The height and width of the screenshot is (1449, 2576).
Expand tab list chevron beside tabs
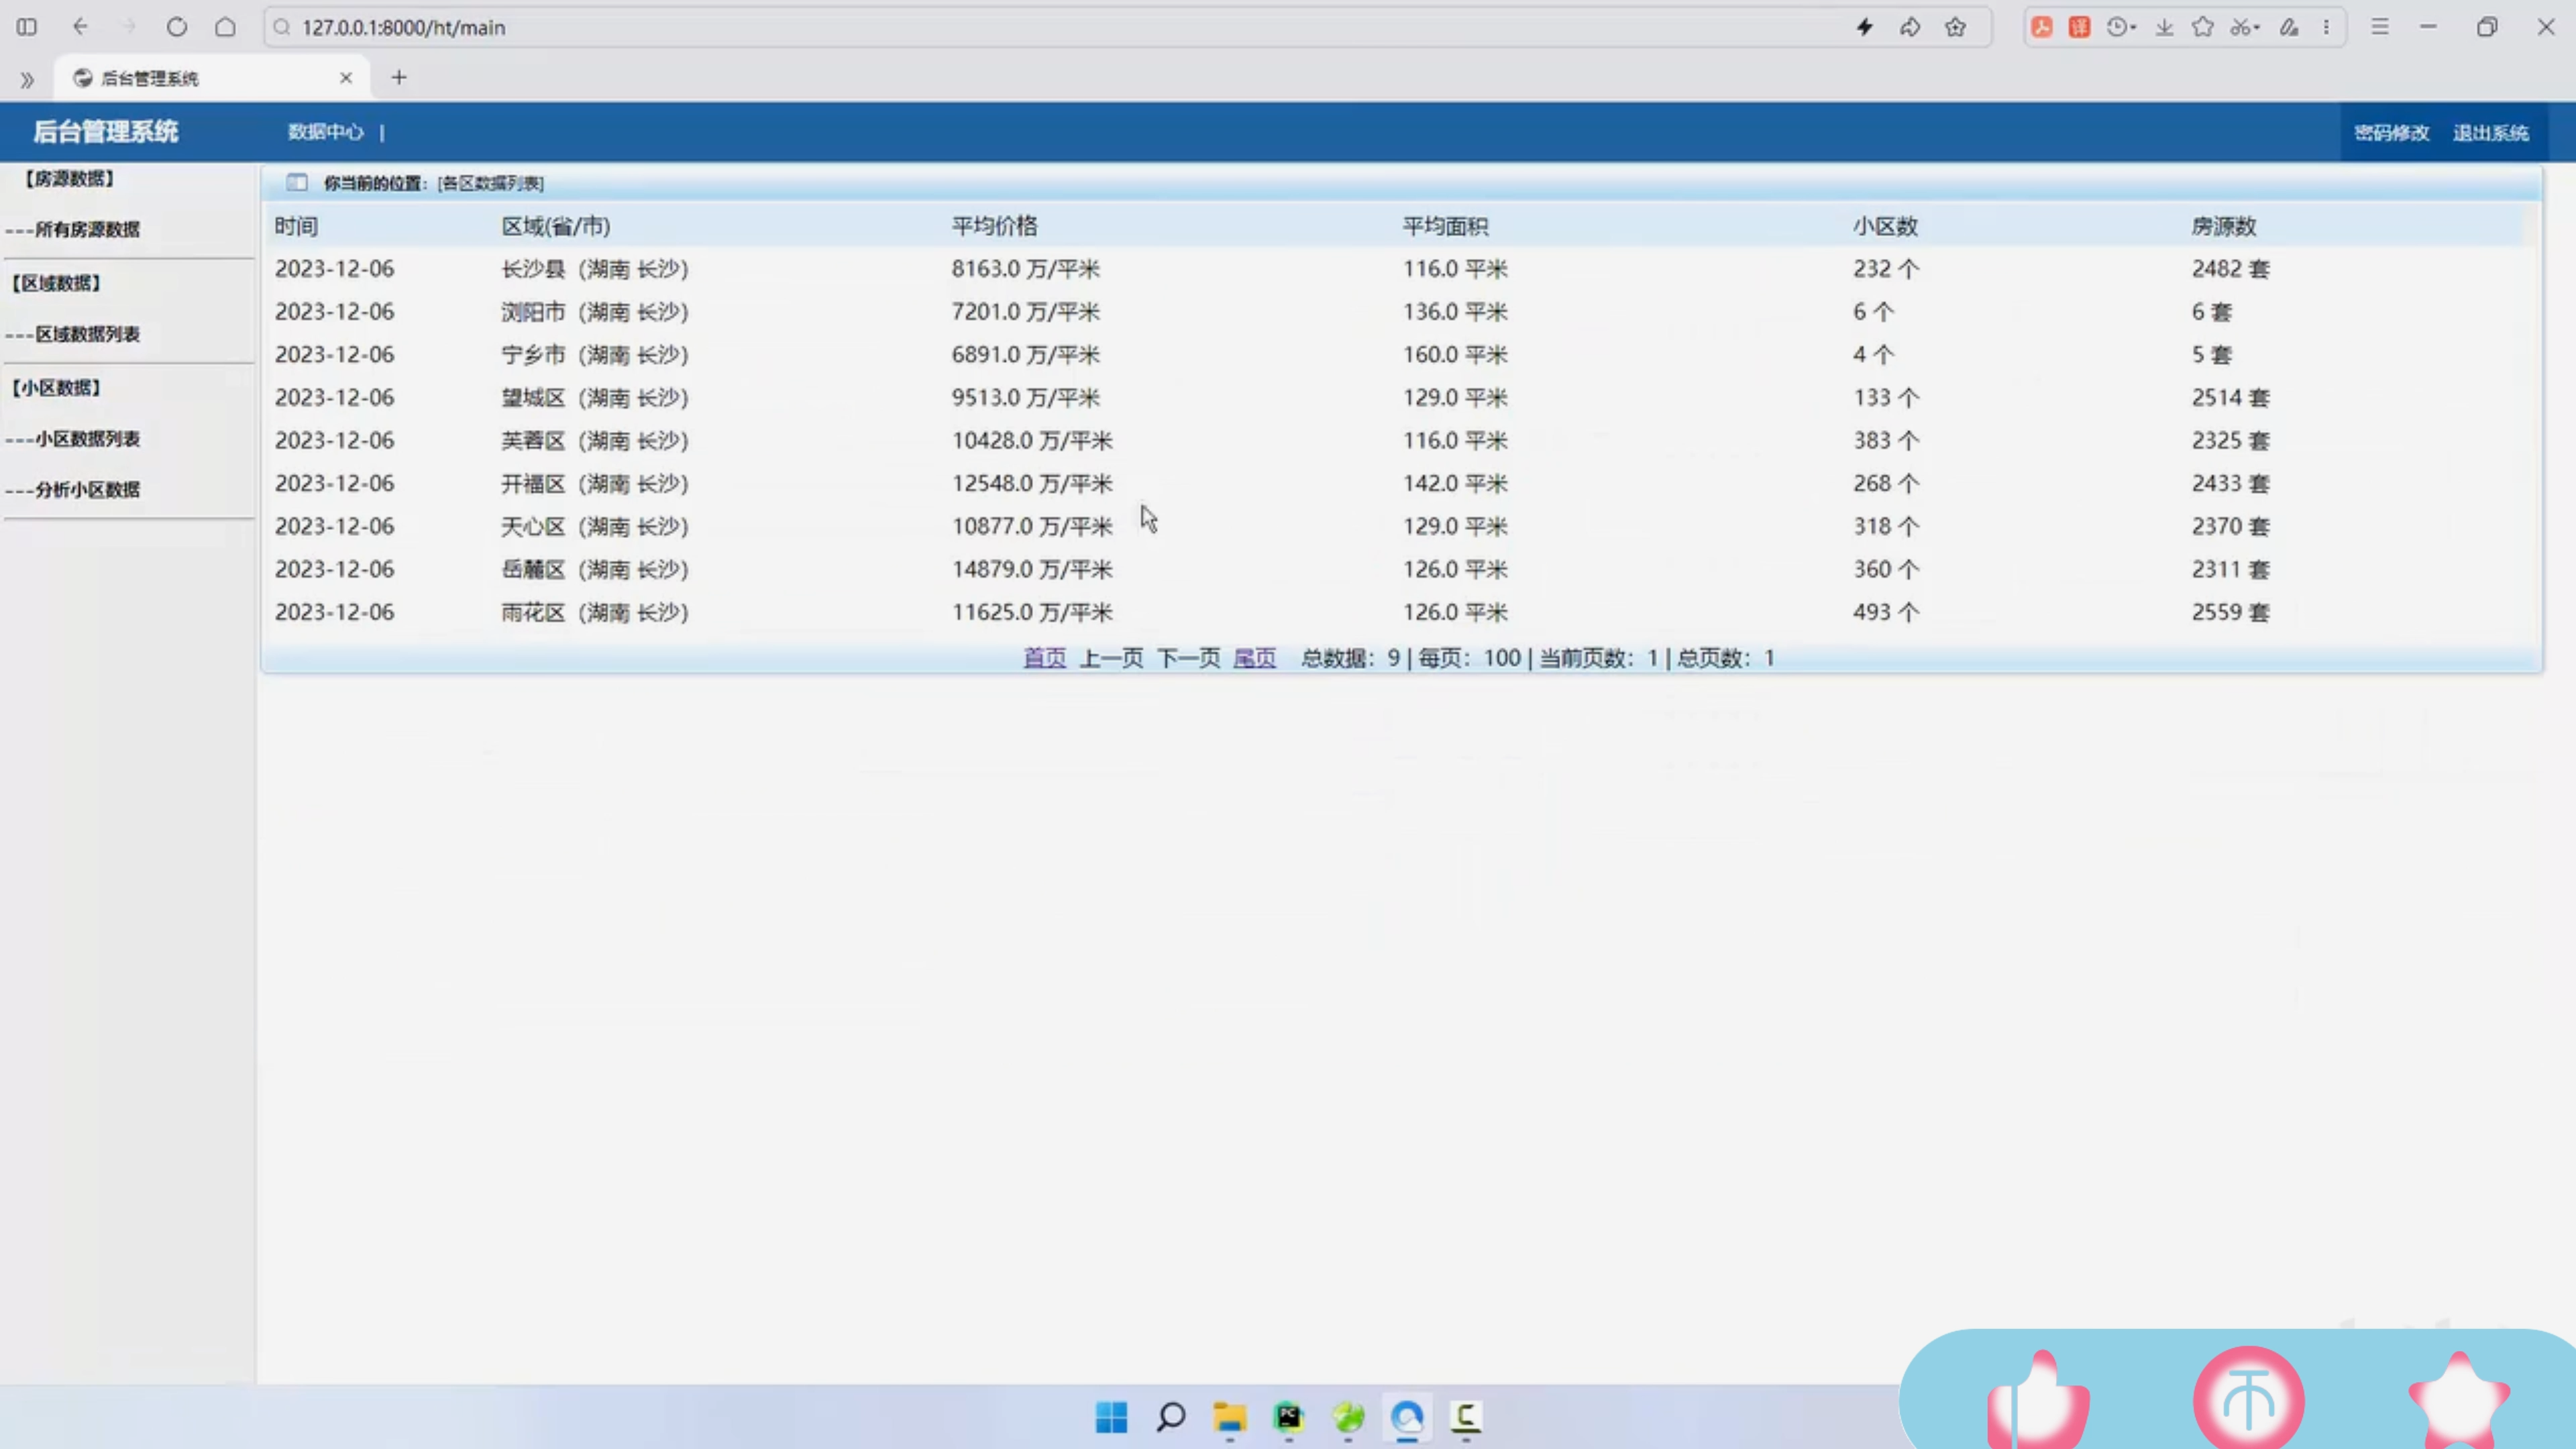(x=27, y=79)
